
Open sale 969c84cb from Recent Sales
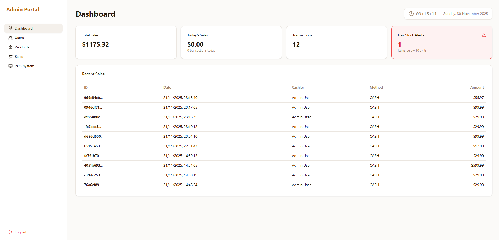pos(93,98)
